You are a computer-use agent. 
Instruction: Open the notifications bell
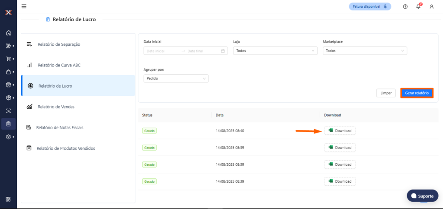[x=418, y=6]
